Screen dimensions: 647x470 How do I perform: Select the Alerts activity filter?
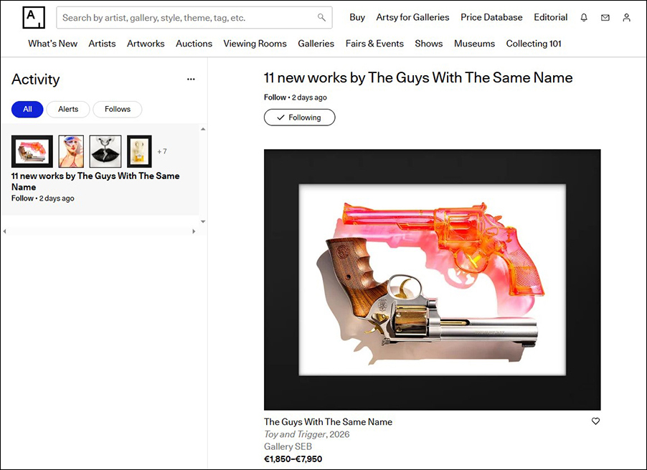[68, 109]
